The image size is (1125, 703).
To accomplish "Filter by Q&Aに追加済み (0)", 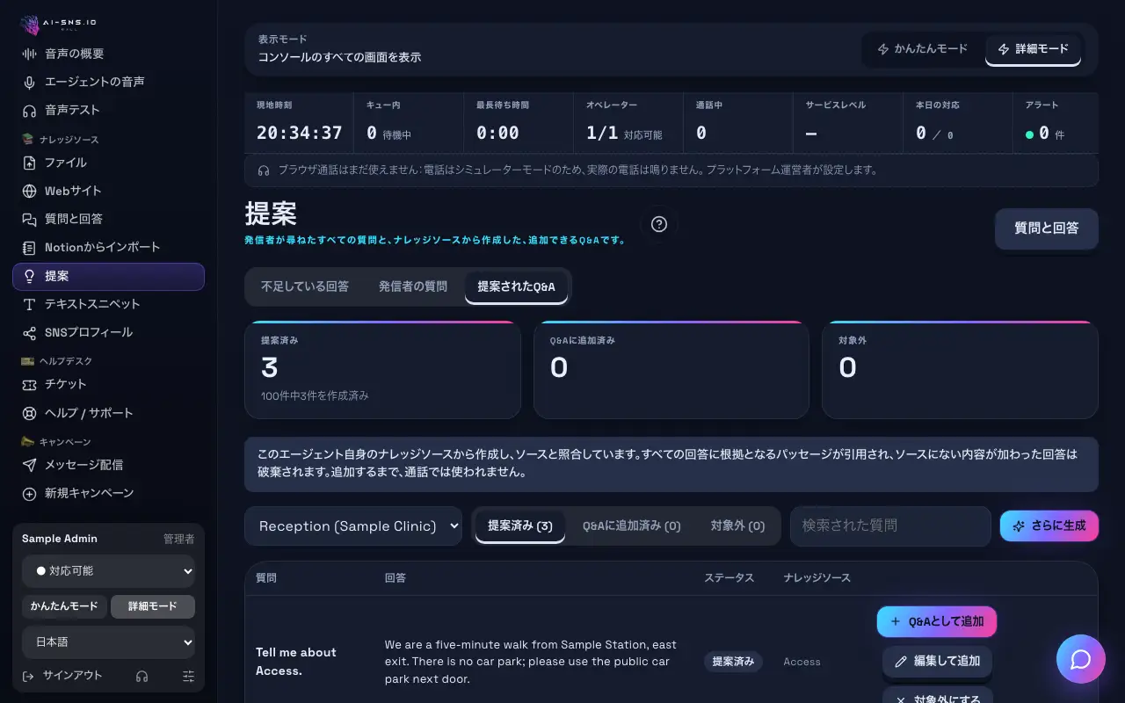I will click(632, 525).
